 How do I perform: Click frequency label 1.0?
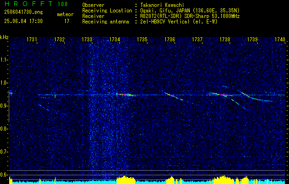coord(4,83)
